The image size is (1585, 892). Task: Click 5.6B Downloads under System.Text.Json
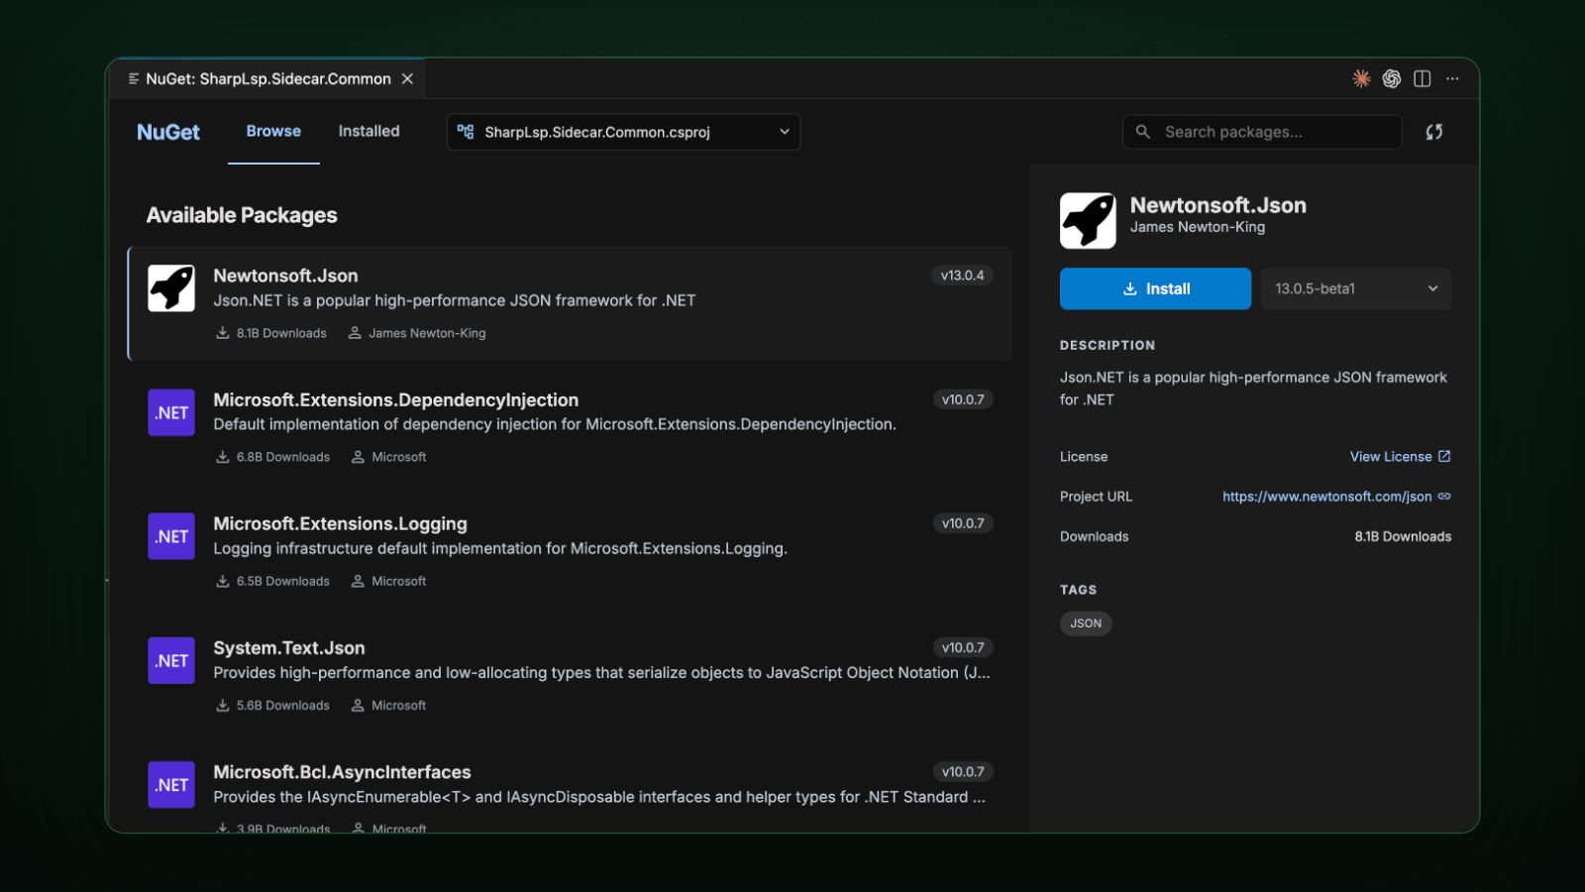click(272, 705)
